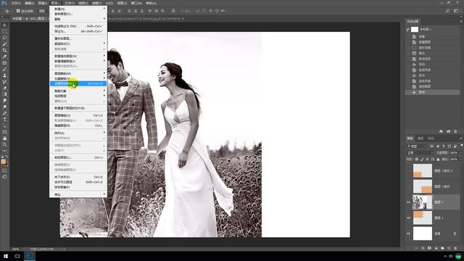Click delete layer trash icon in Layers panel
This screenshot has width=464, height=261.
pyautogui.click(x=455, y=248)
